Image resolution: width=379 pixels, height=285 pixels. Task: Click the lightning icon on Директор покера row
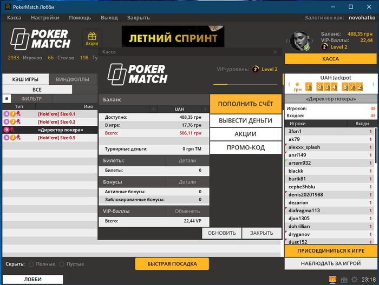coord(12,130)
